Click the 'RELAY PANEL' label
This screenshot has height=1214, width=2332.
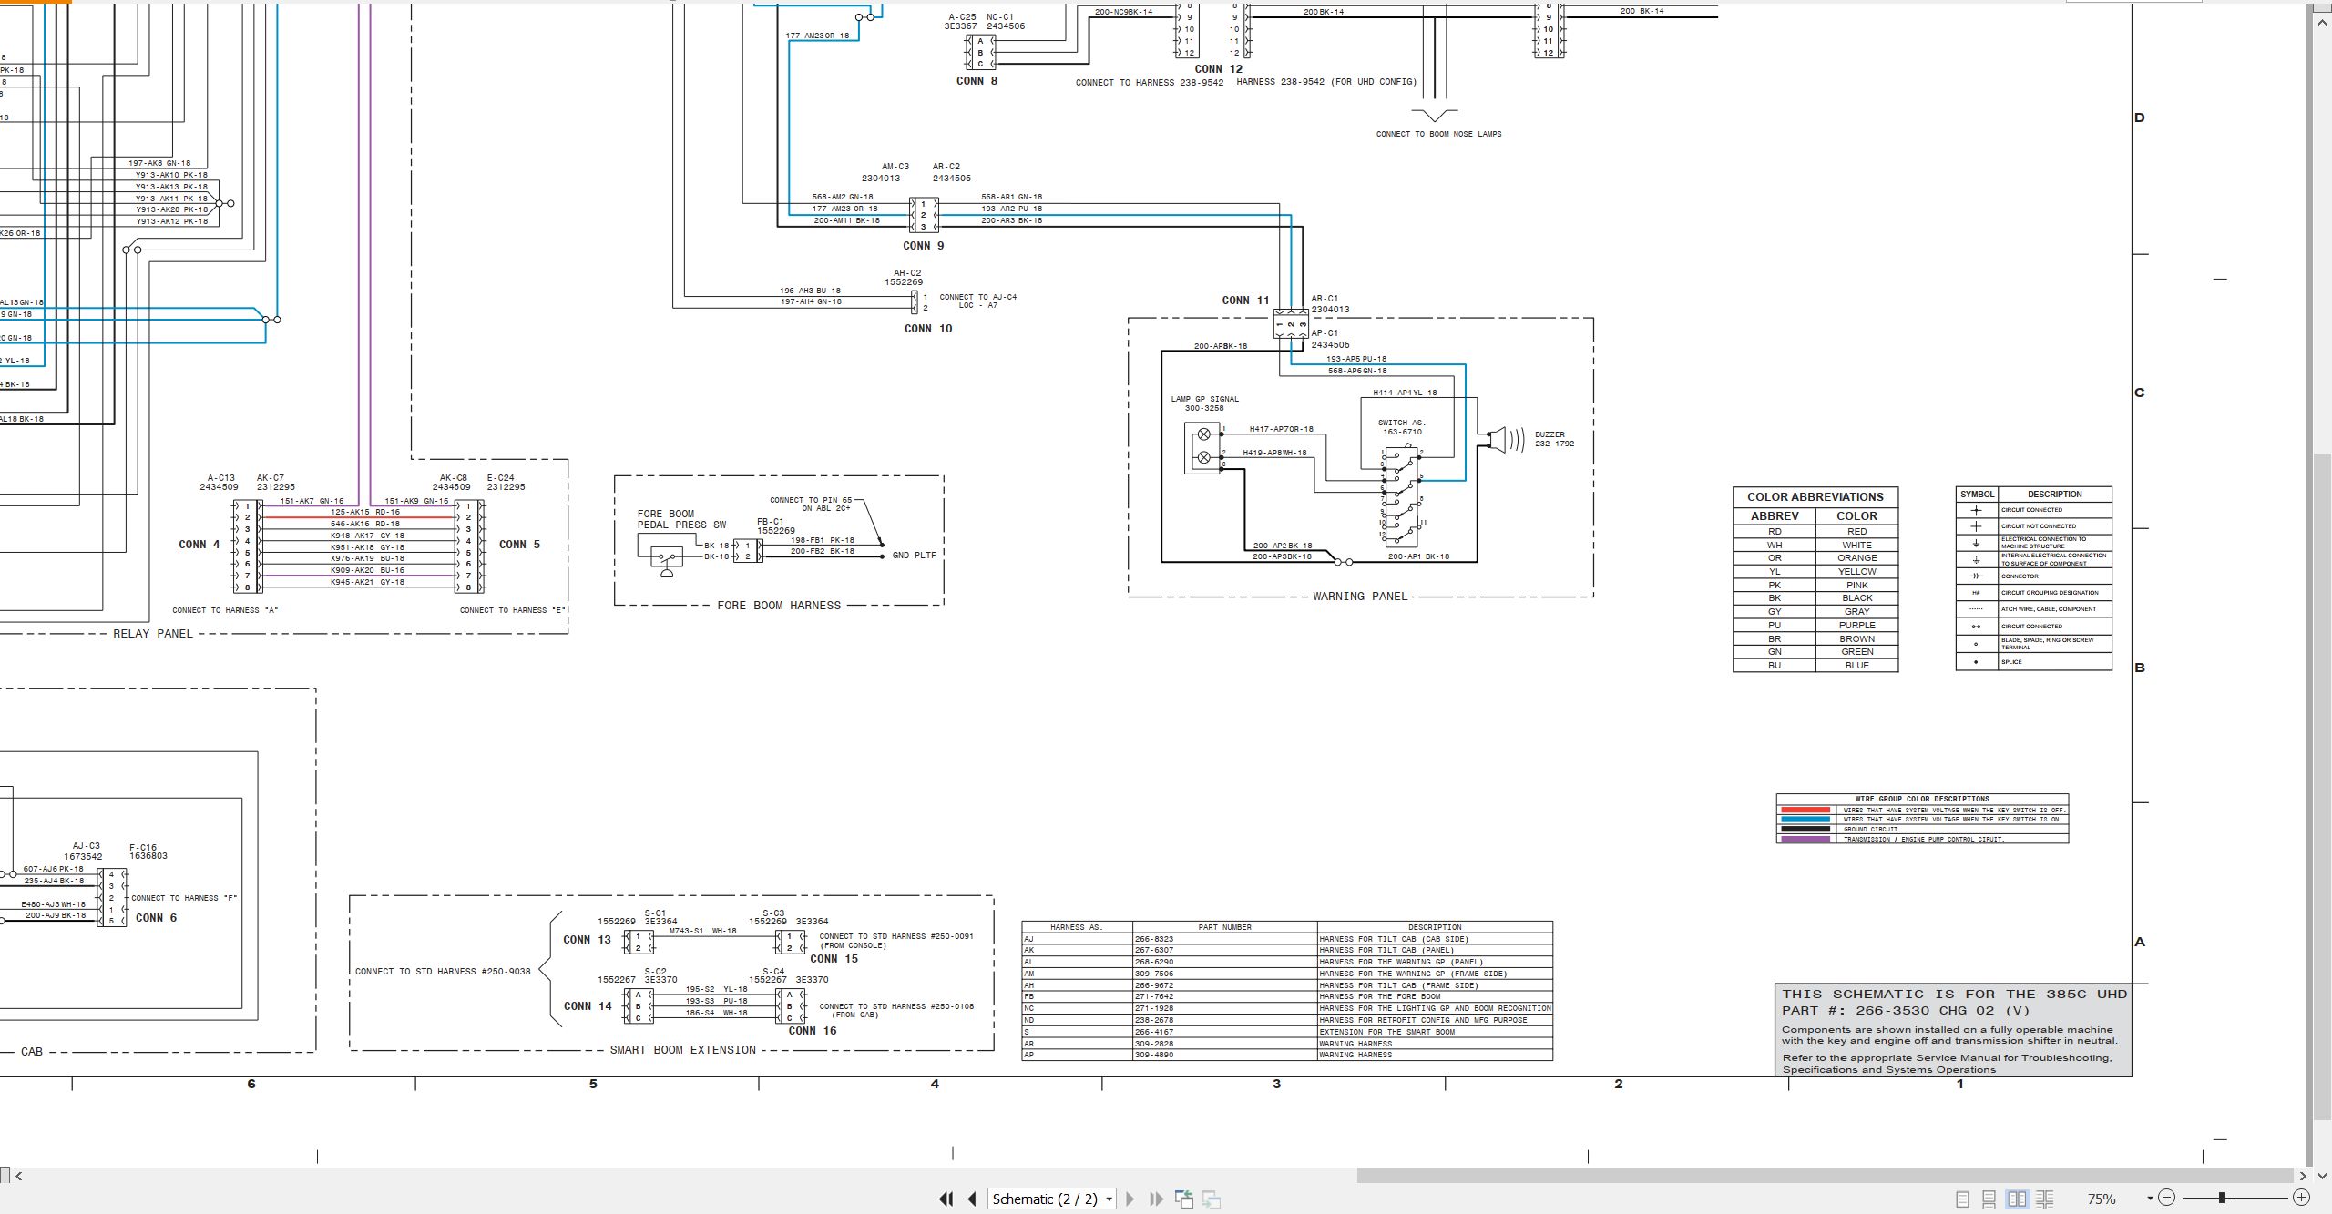(153, 634)
